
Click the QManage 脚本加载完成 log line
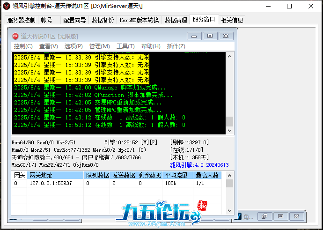click(90, 88)
